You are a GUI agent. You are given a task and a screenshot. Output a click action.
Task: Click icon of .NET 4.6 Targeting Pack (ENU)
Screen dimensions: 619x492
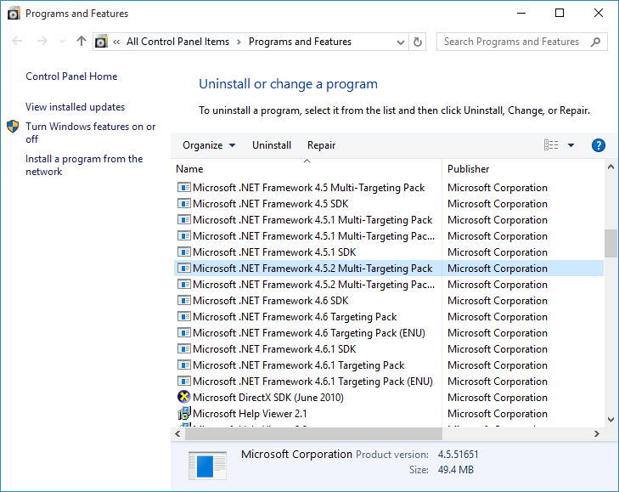(x=184, y=333)
